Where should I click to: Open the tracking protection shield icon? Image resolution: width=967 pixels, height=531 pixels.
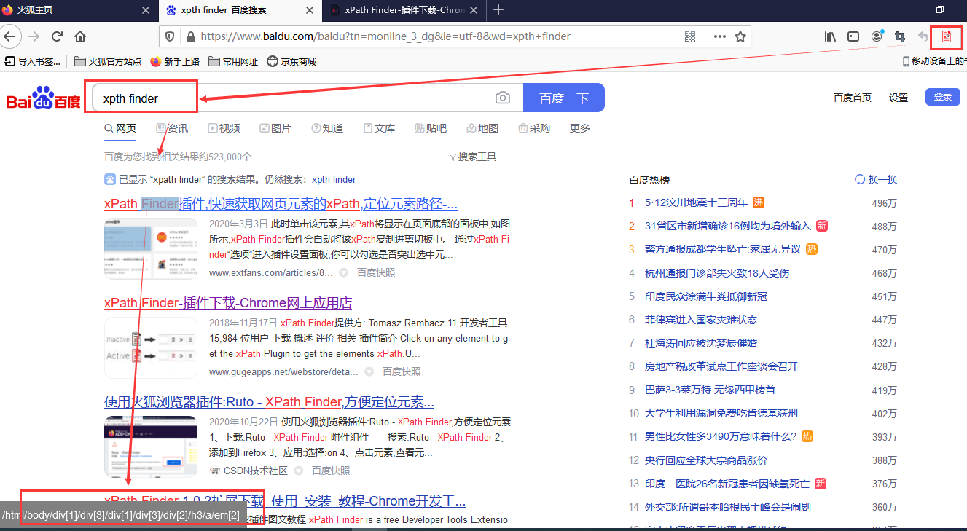click(x=170, y=36)
